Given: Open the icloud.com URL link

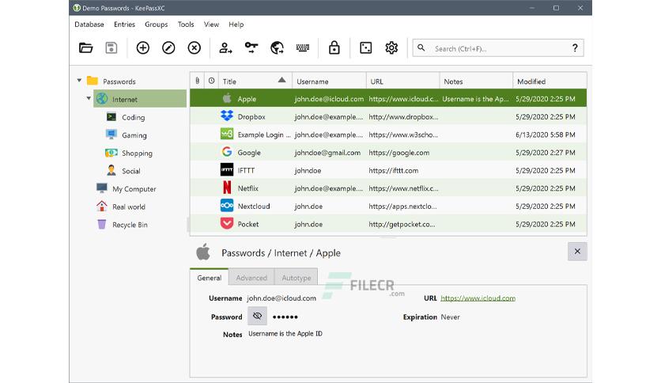Looking at the screenshot, I should [478, 298].
